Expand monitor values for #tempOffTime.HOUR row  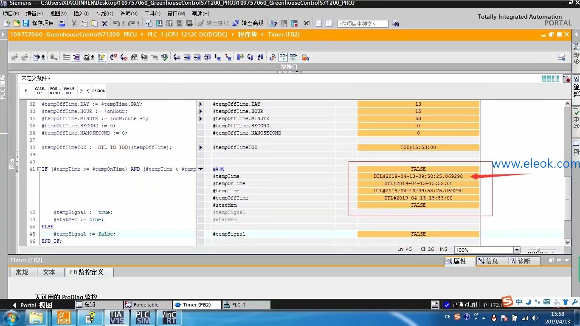(201, 112)
